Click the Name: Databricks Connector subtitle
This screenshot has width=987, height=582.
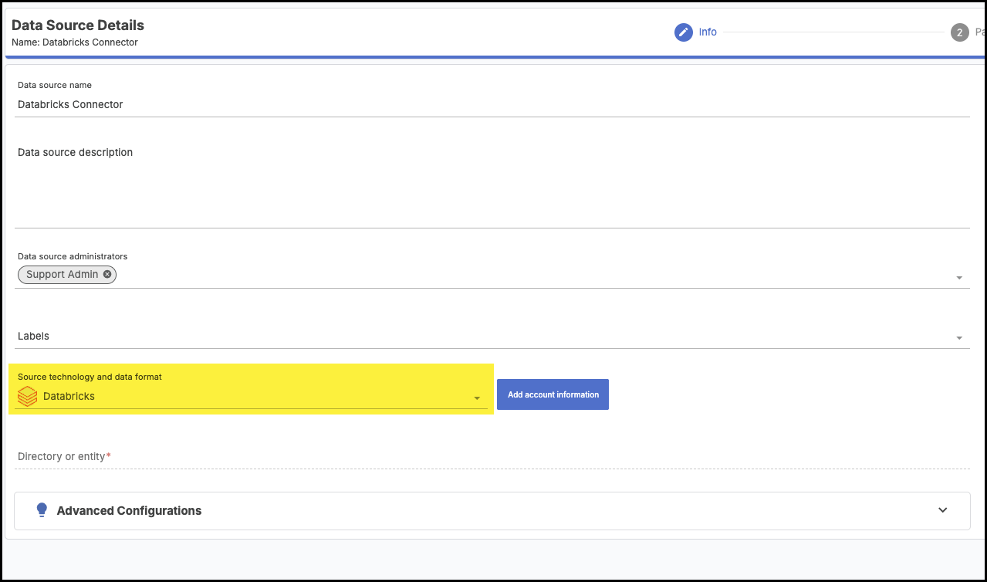[74, 42]
